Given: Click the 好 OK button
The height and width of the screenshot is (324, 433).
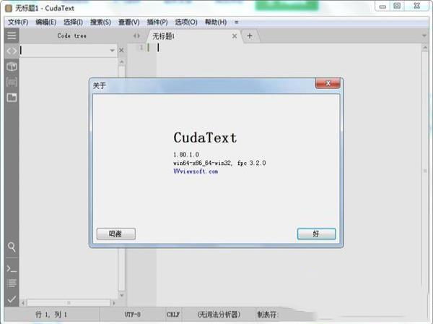Looking at the screenshot, I should coord(317,234).
